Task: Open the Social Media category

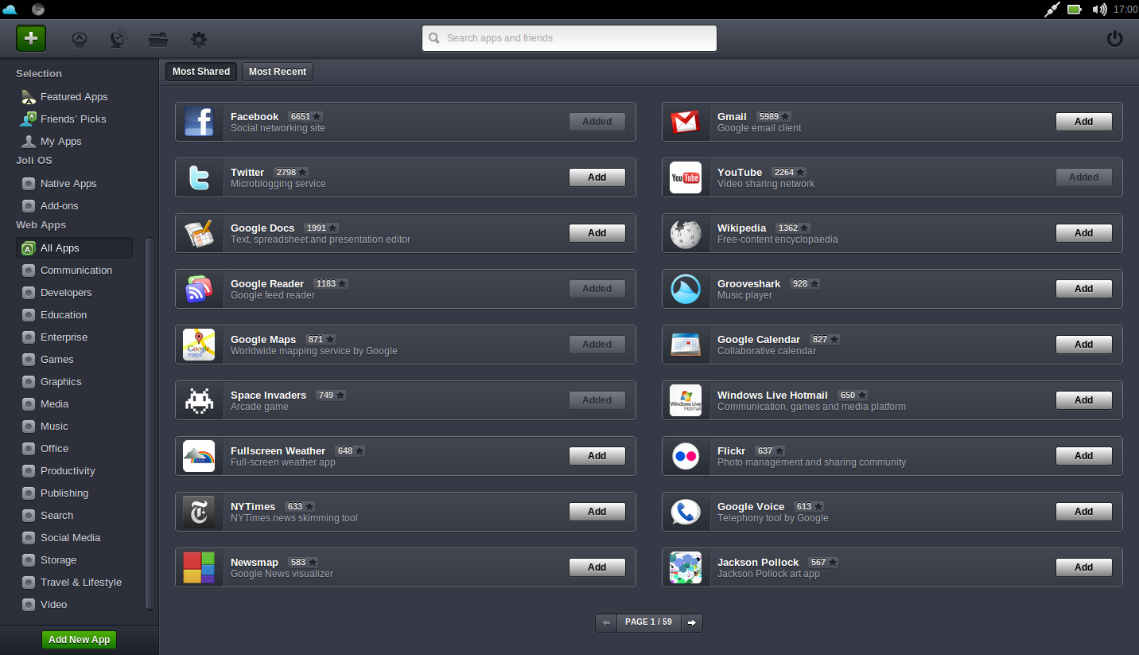Action: click(70, 538)
